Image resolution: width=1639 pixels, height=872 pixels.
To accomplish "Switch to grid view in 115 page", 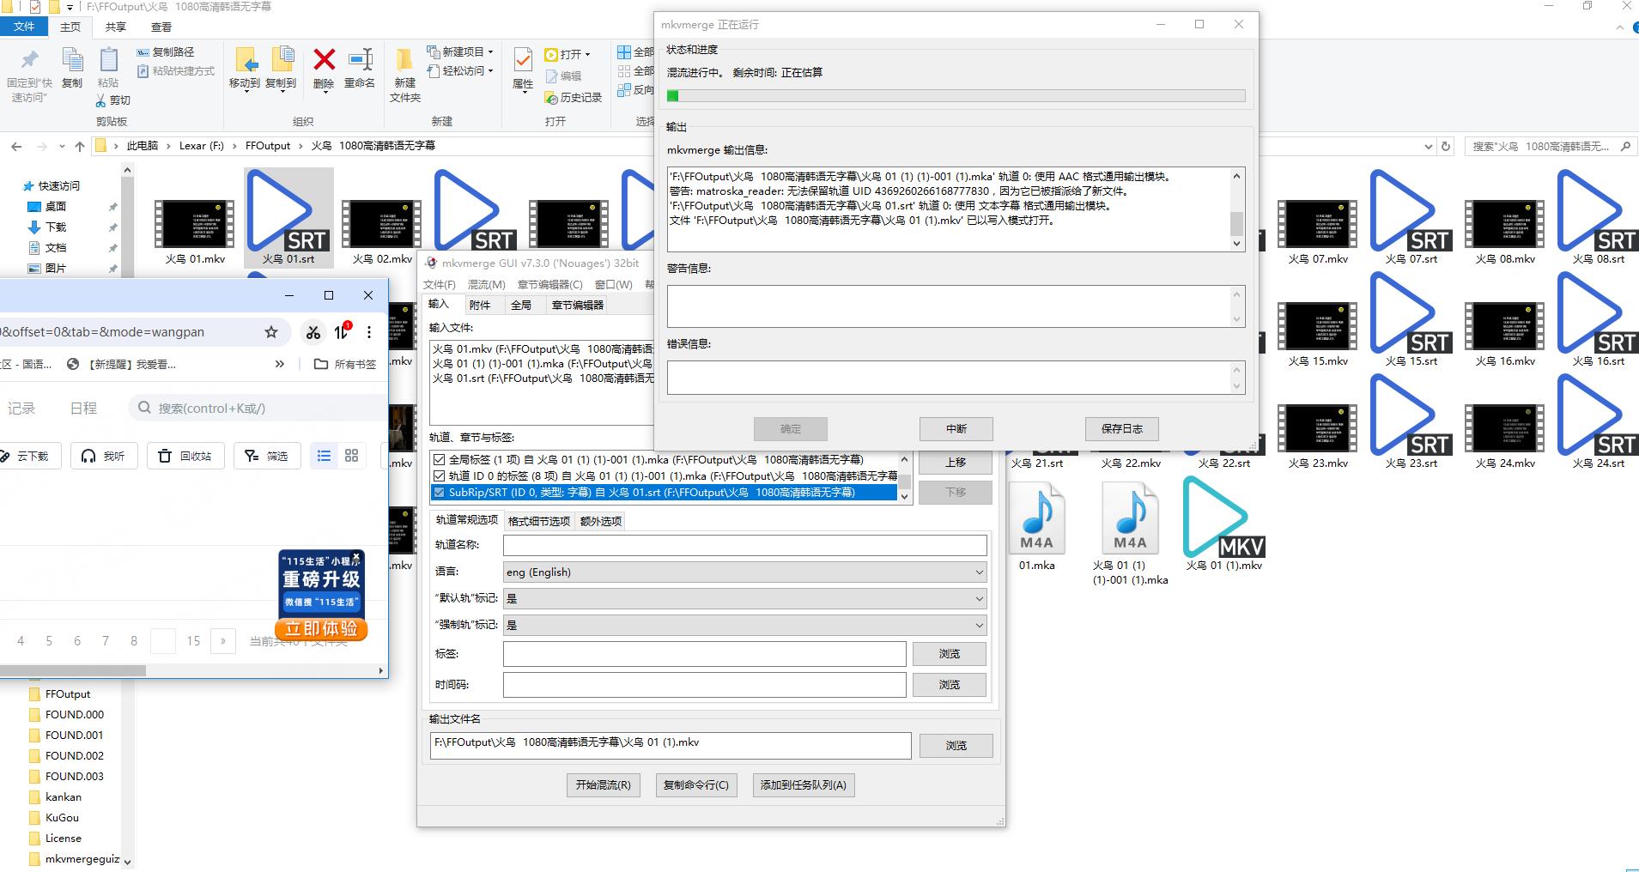I will pyautogui.click(x=351, y=456).
